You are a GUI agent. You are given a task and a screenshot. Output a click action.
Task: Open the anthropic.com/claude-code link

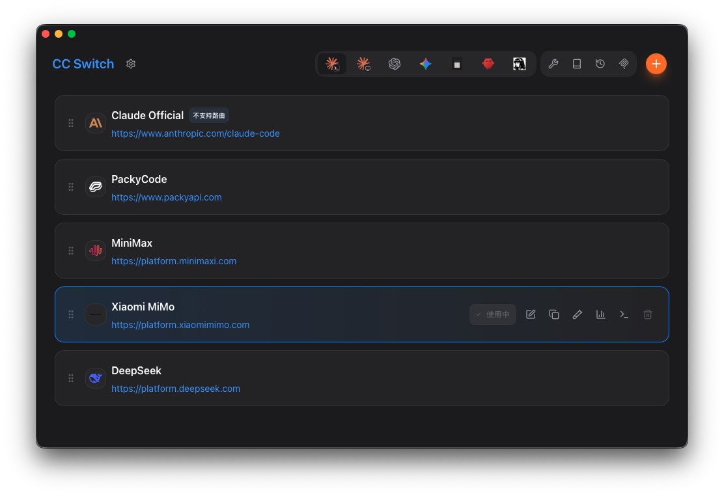tap(195, 133)
